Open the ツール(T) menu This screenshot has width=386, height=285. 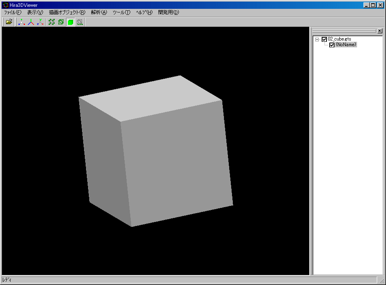[x=121, y=12]
